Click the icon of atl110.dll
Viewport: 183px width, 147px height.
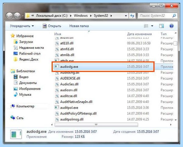[57, 43]
